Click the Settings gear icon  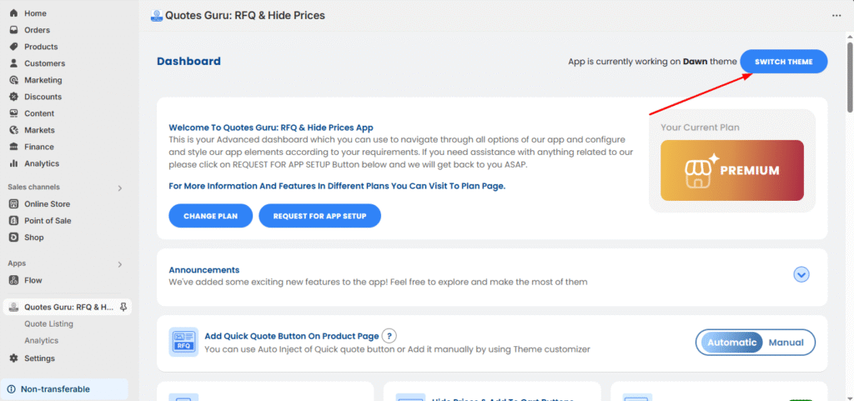[13, 358]
